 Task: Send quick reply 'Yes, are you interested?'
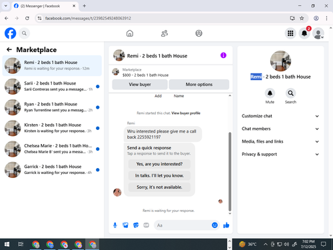(159, 164)
